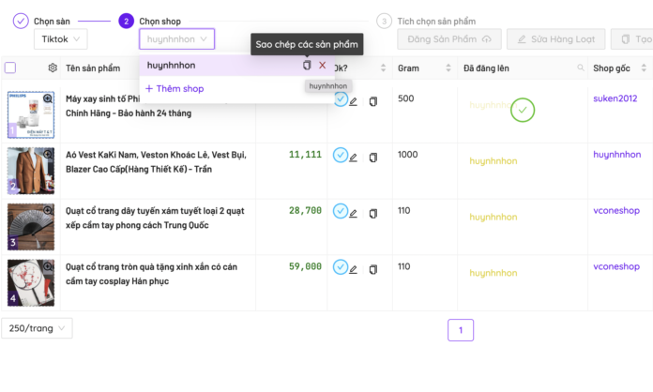
Task: Click Thêm shop to add a shop
Action: [174, 89]
